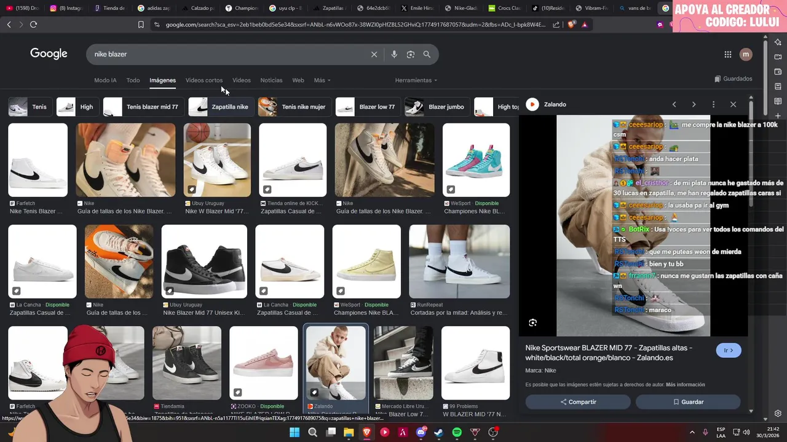Filter by 'Tenis blazer mid 77' chip
787x442 pixels.
[x=143, y=107]
